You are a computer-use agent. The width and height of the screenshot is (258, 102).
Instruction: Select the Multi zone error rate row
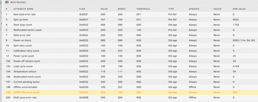[131, 98]
